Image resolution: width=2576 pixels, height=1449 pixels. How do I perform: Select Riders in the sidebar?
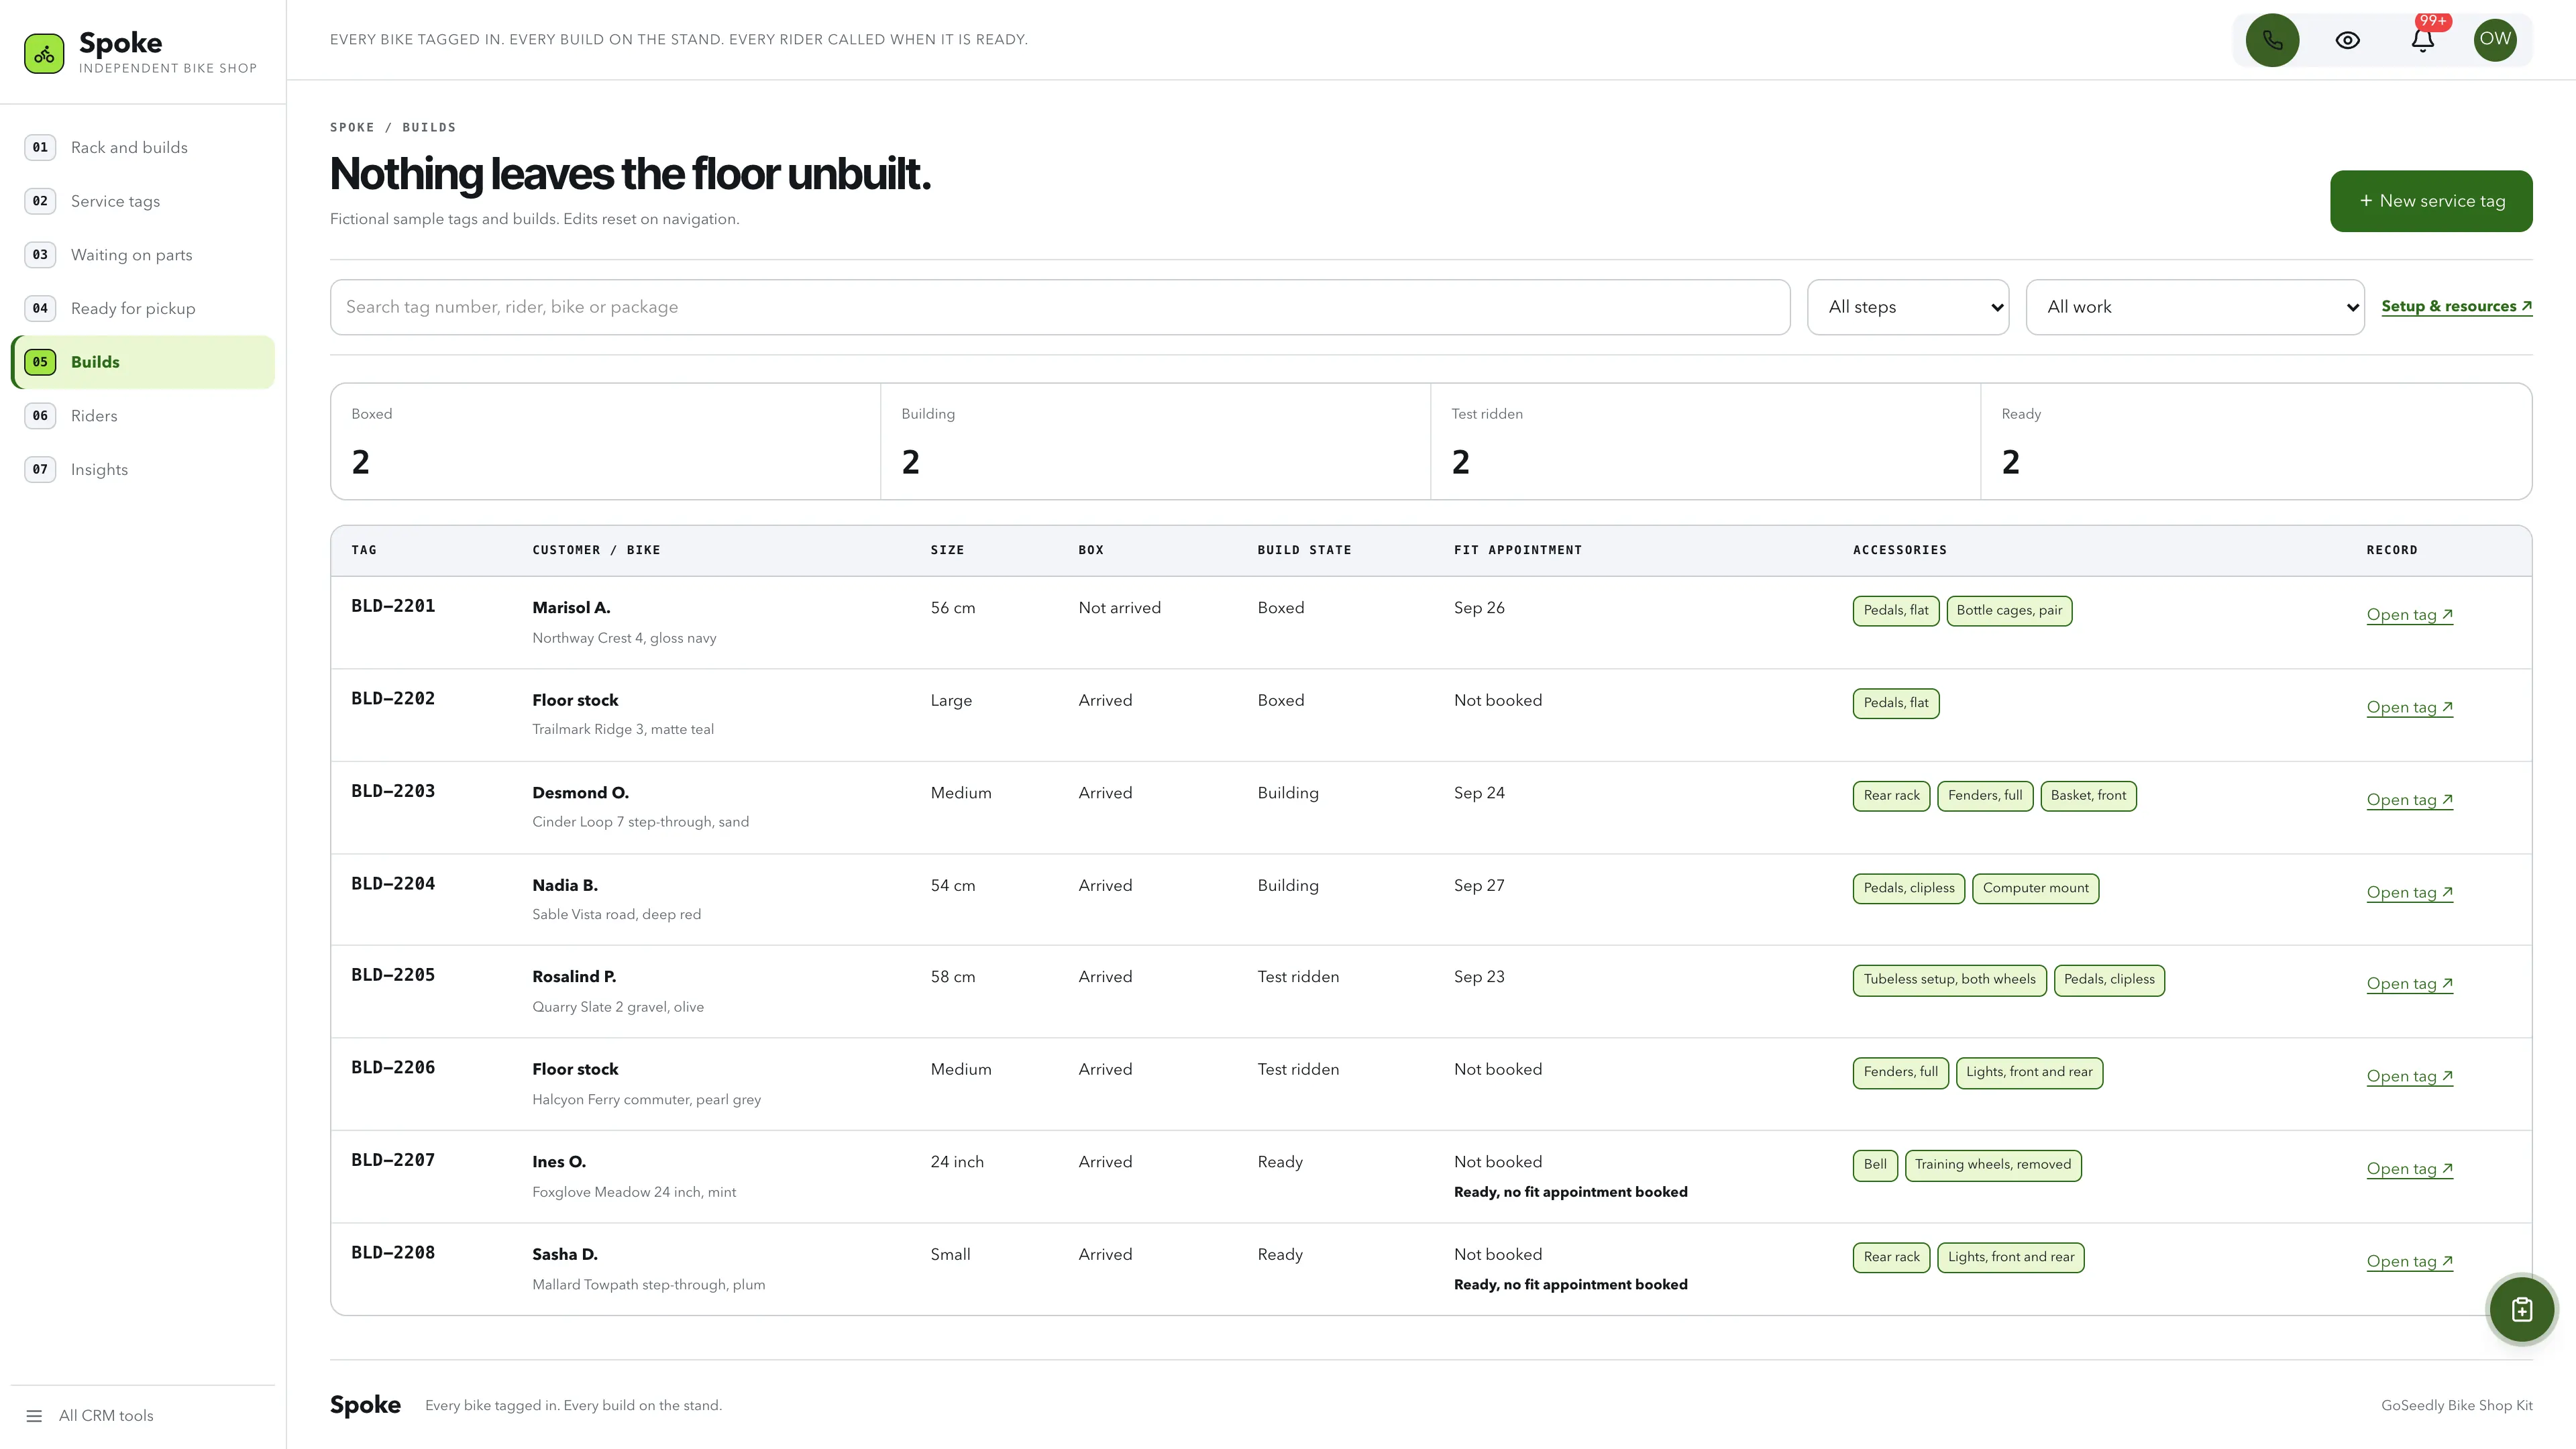coord(142,415)
